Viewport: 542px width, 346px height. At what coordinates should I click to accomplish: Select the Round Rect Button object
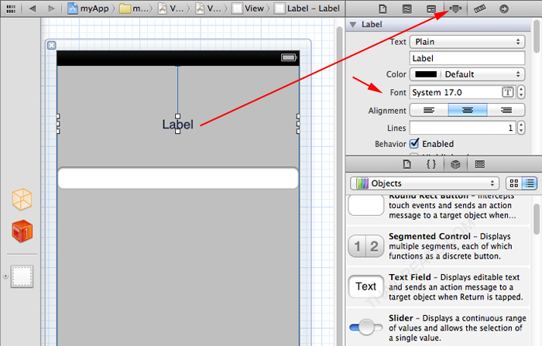[438, 209]
